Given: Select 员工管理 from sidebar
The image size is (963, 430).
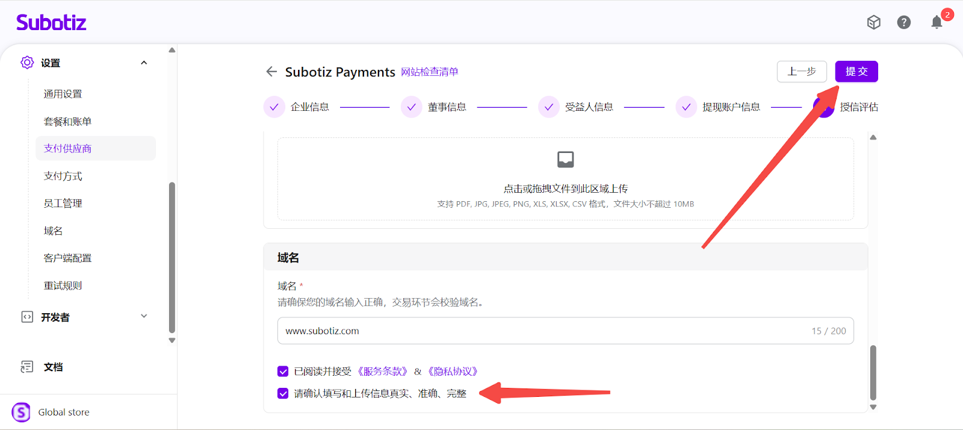Looking at the screenshot, I should point(63,204).
